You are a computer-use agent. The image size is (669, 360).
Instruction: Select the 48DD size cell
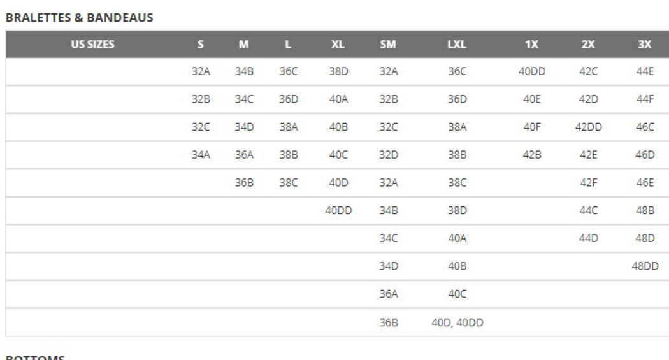click(645, 266)
